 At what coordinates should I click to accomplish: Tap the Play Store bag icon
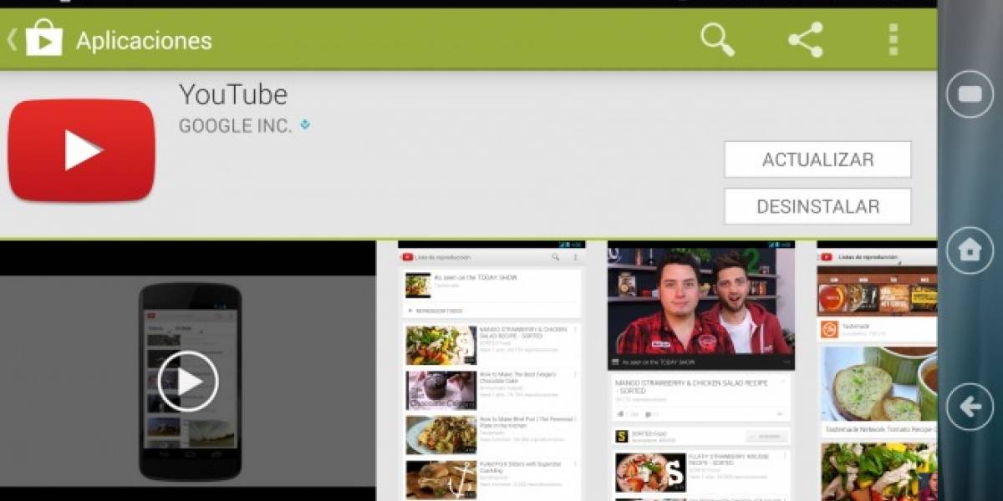point(44,38)
